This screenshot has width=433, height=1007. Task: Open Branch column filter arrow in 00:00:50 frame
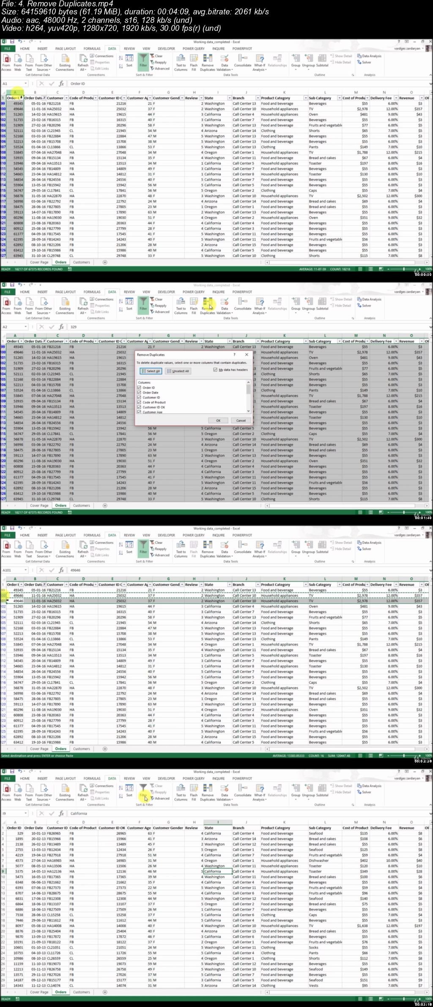pos(258,98)
